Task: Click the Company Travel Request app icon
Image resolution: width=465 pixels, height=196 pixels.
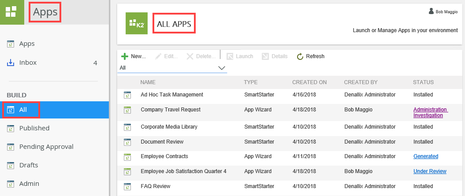Action: point(127,110)
